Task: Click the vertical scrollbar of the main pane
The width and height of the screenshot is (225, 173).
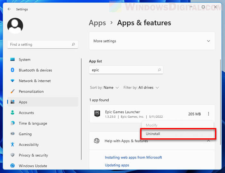Action: tap(221, 102)
